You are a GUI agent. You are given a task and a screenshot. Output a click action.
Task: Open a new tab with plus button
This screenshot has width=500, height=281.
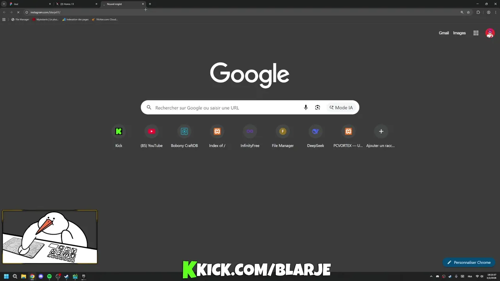(150, 4)
